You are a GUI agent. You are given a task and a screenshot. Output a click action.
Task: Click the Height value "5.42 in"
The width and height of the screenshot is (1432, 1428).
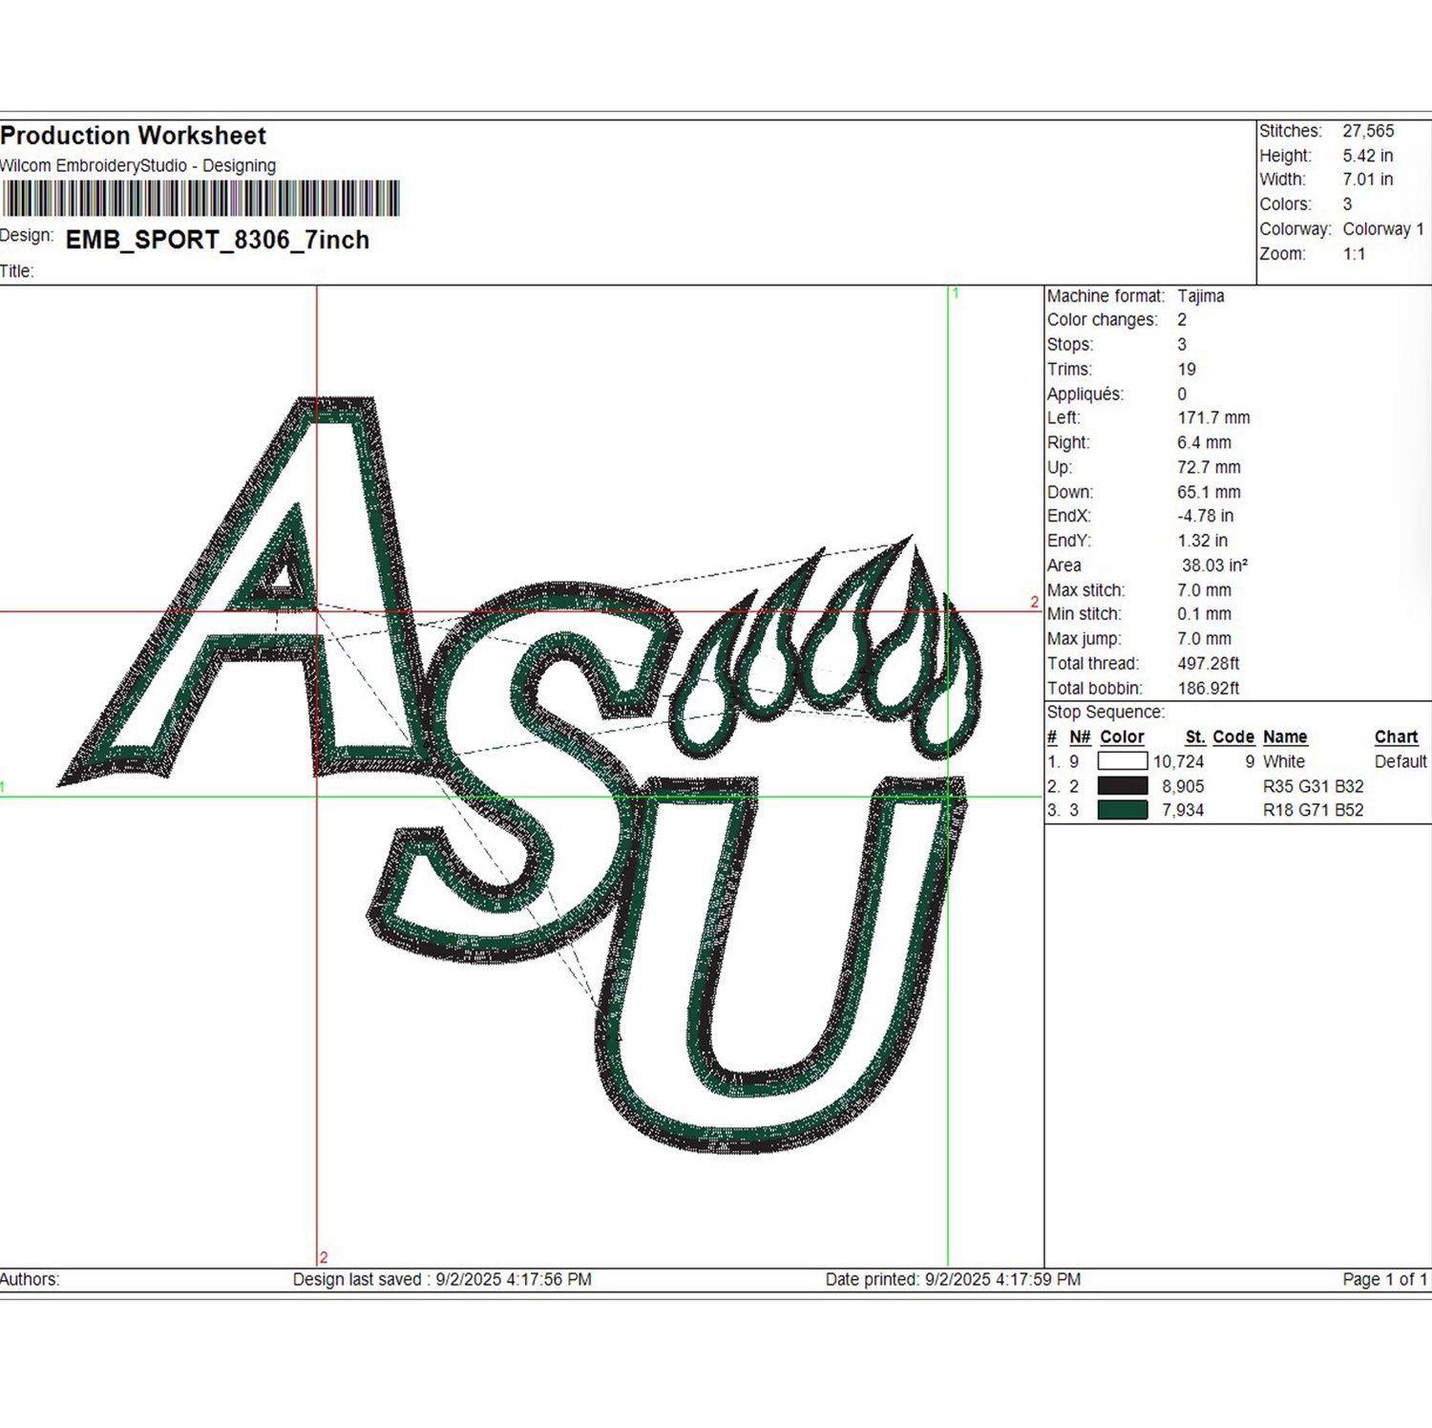tap(1367, 156)
